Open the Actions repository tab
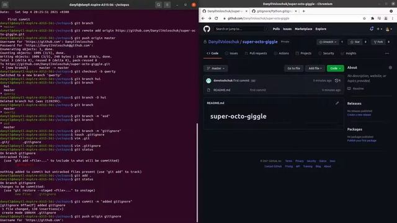Screen dimensions: 397x223 pyautogui.click(x=281, y=53)
